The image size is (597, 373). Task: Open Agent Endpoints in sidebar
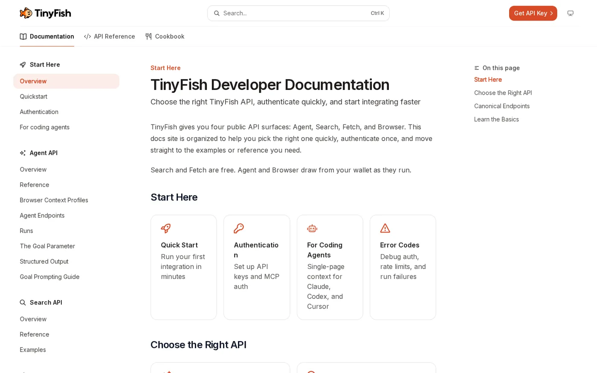tap(67, 216)
